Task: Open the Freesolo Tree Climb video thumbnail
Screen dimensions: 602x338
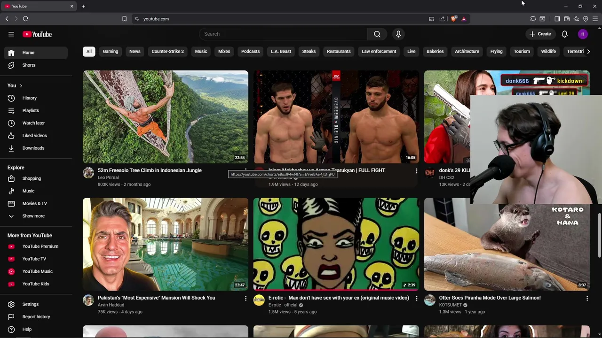Action: [x=166, y=117]
